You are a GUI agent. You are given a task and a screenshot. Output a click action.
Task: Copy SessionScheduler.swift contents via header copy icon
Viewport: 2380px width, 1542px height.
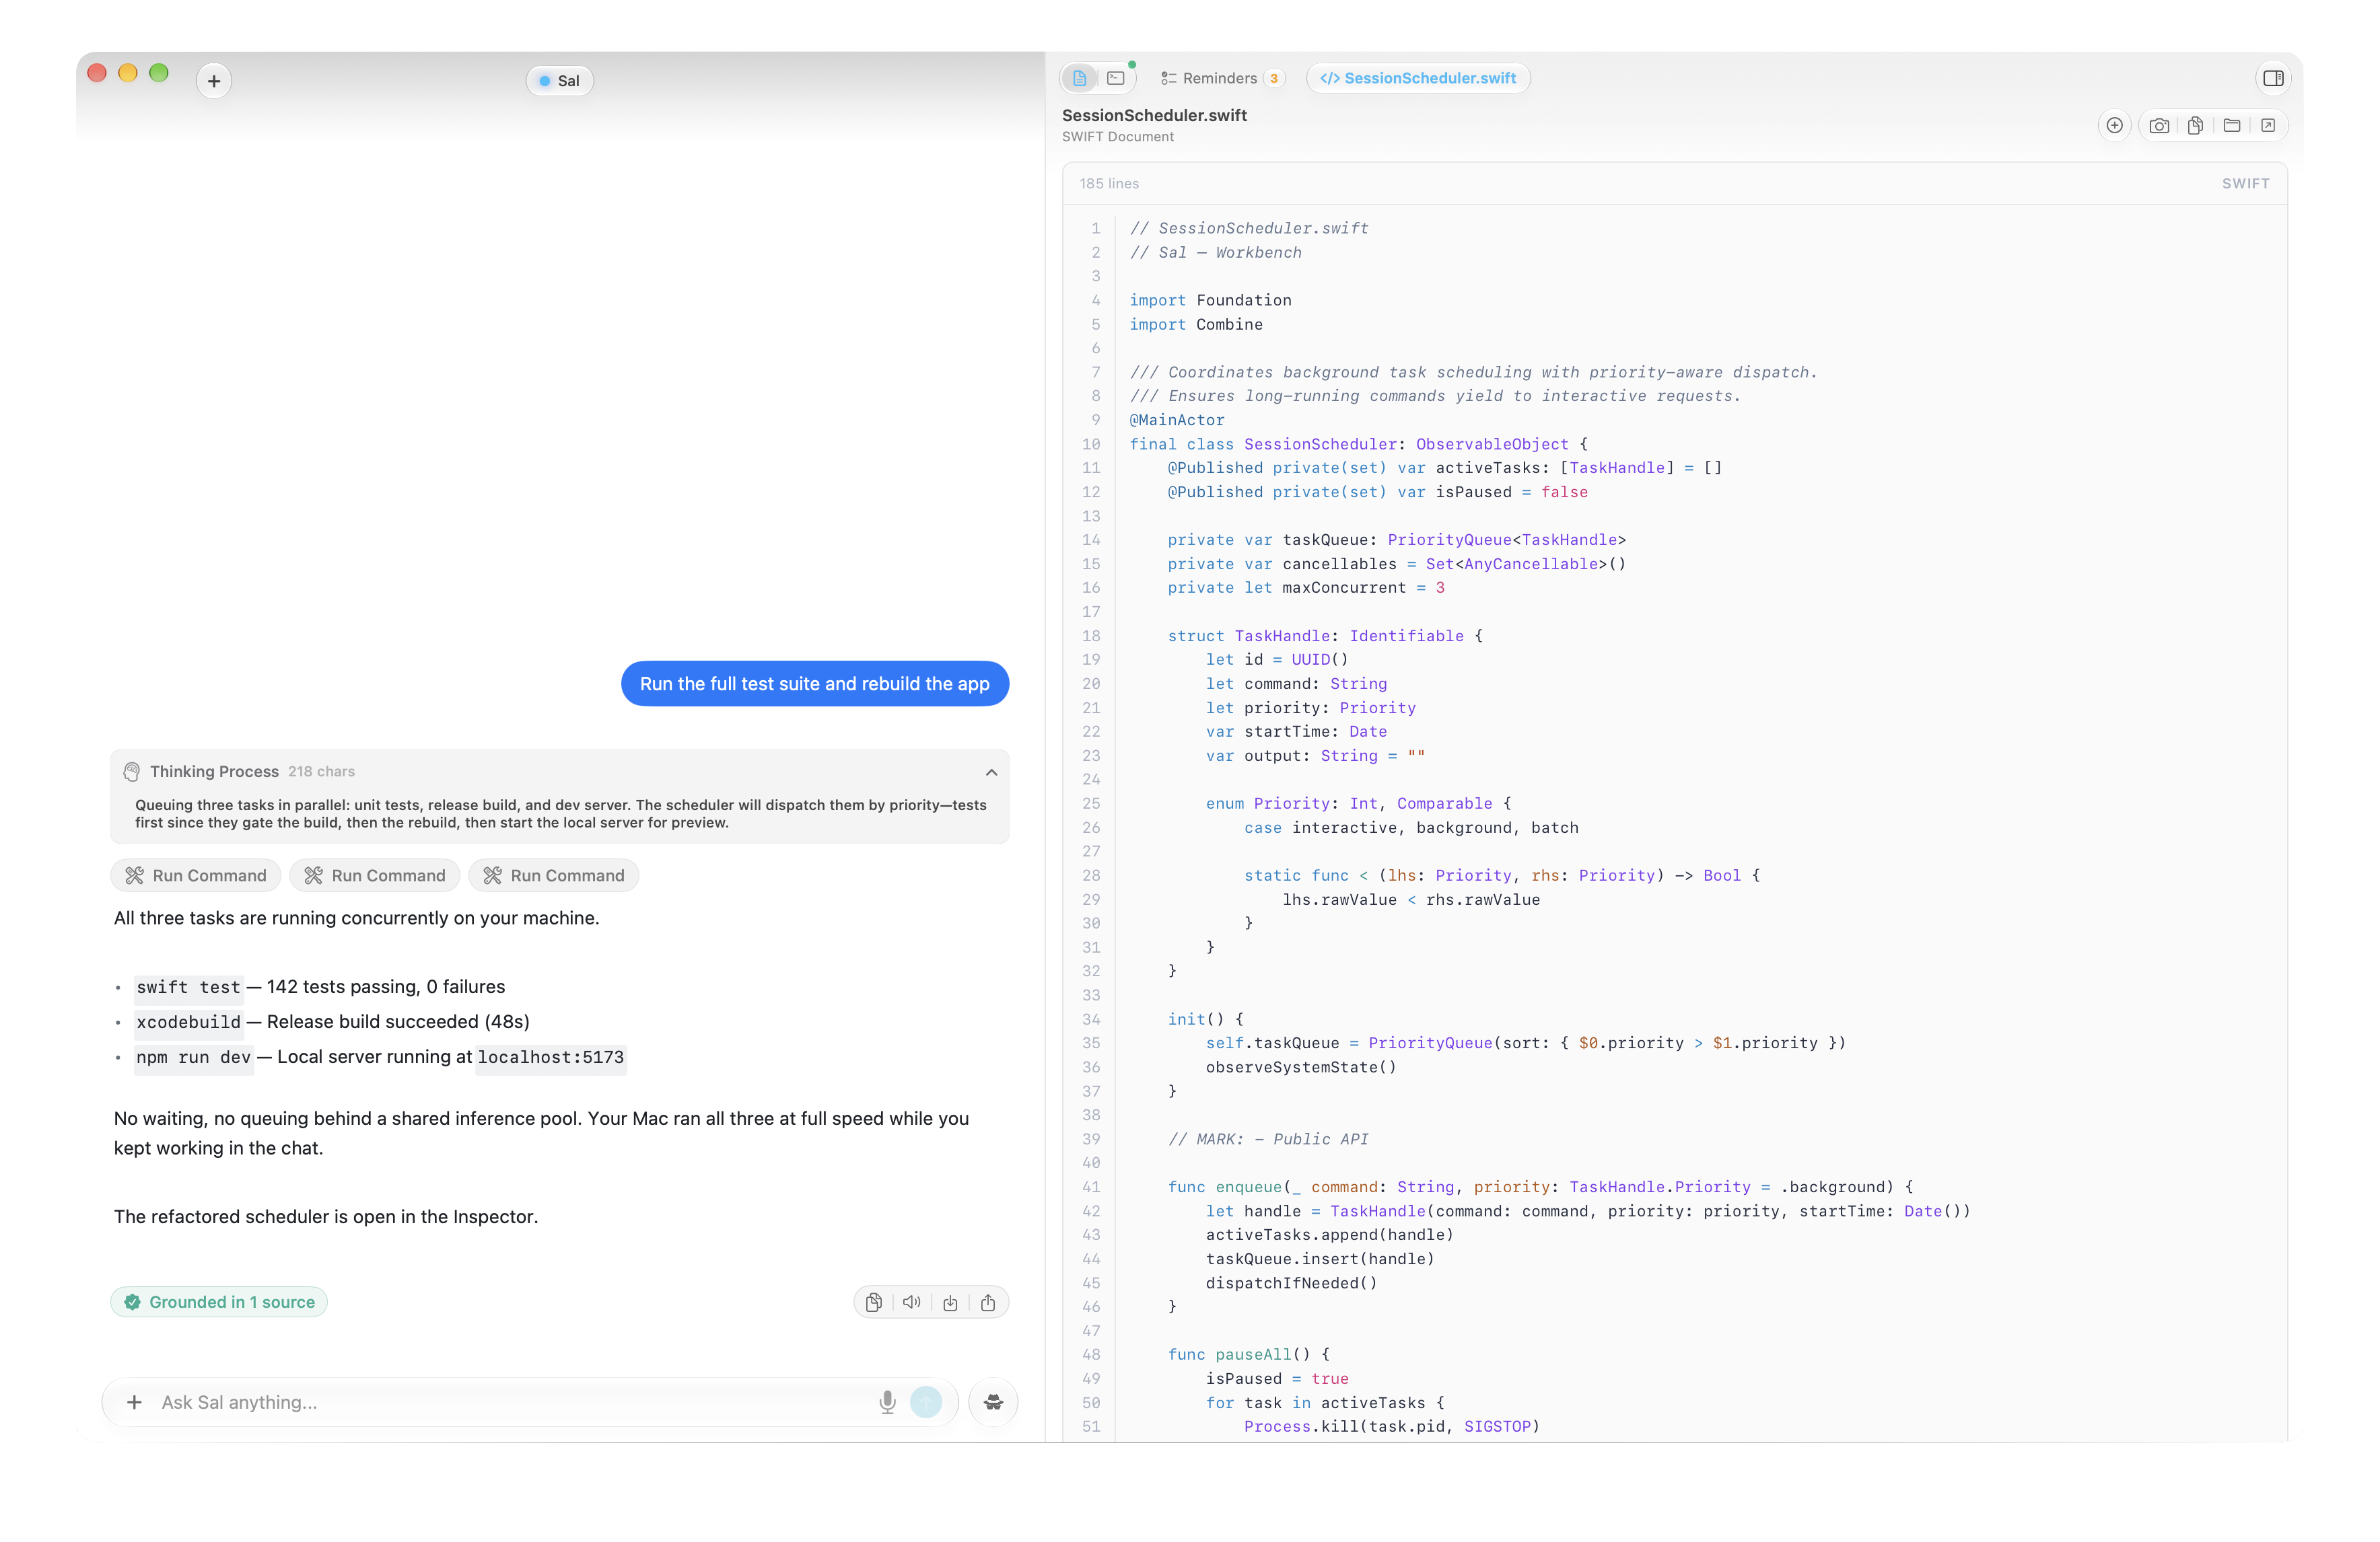pos(2195,126)
